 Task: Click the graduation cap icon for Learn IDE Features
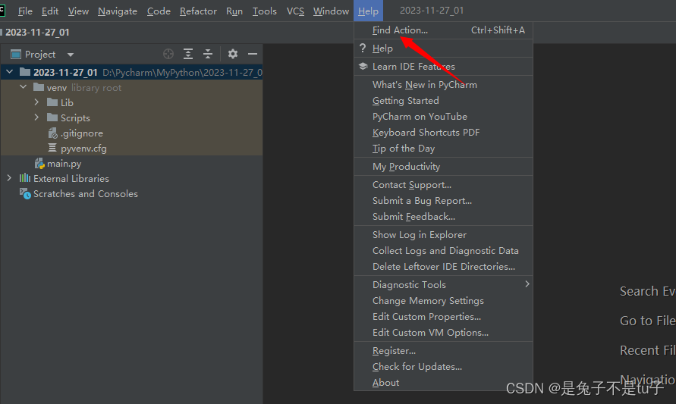tap(363, 67)
